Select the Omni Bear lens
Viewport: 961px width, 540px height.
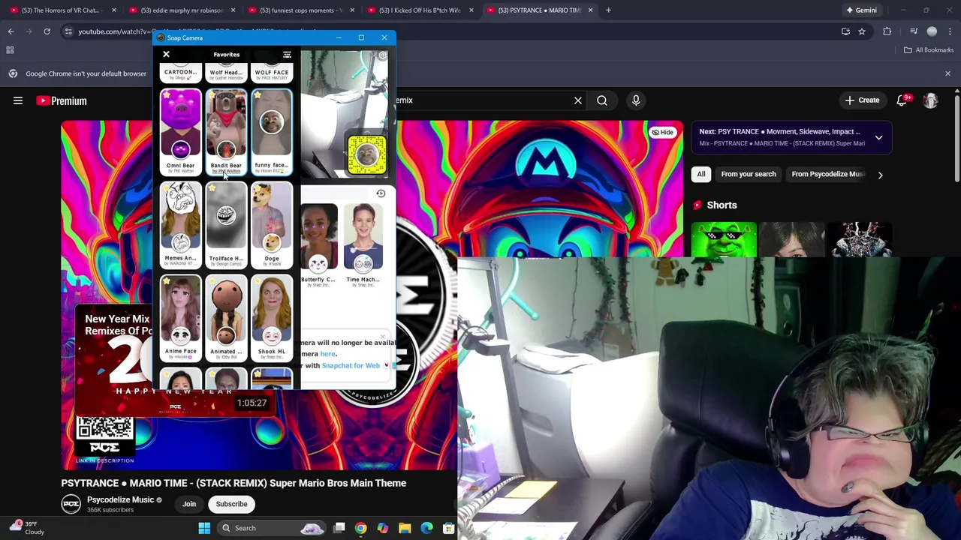click(180, 131)
